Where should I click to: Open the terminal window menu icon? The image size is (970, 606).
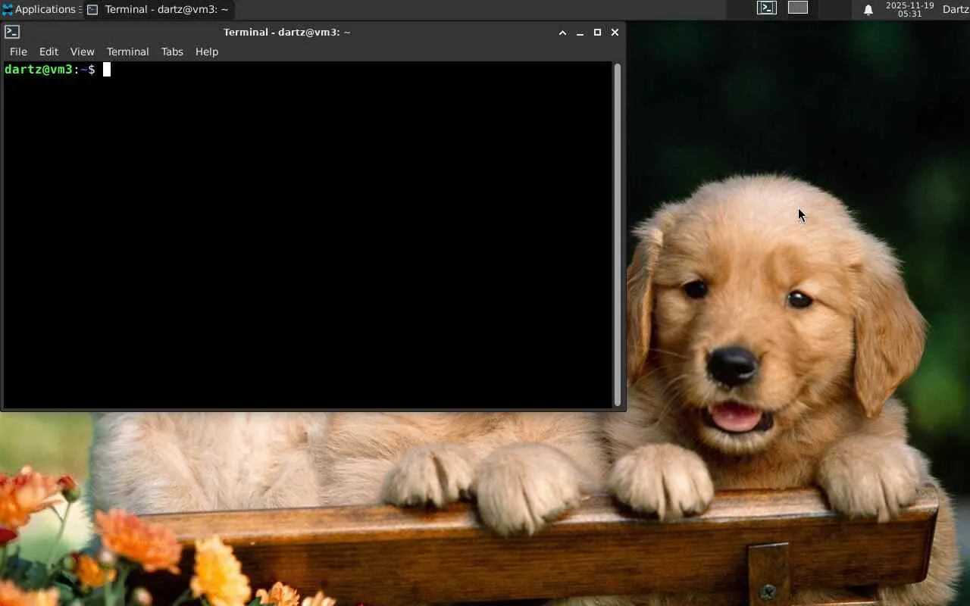coord(12,32)
